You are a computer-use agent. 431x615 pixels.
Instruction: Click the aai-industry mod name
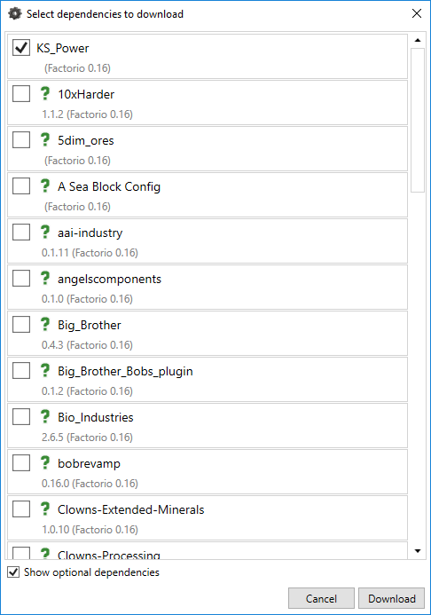(90, 233)
